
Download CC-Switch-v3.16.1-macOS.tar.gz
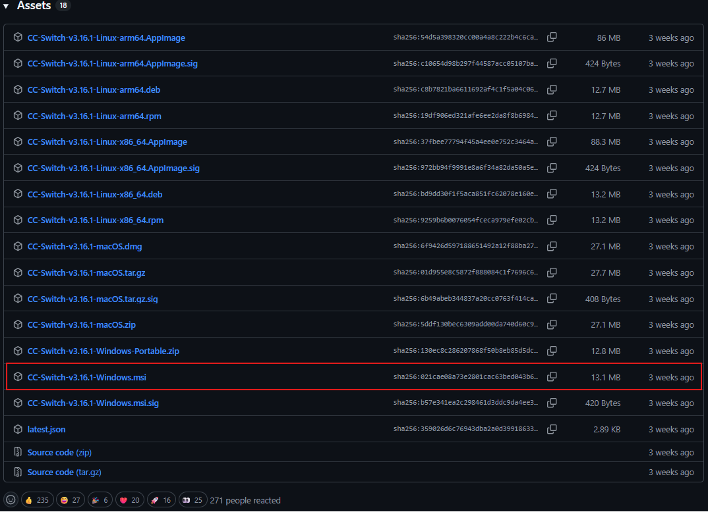pos(86,272)
